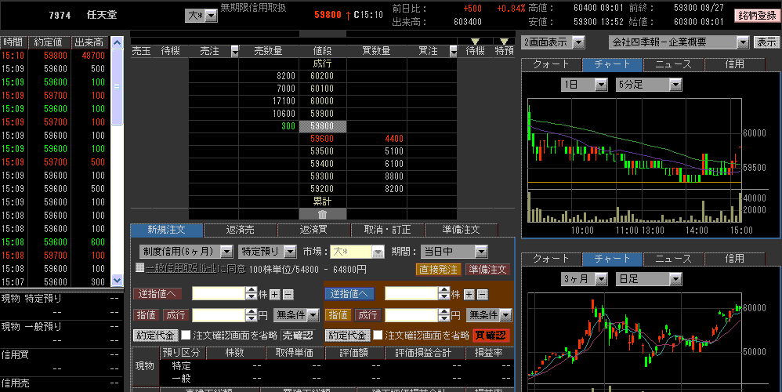Click the sell-side share quantity input field

tap(219, 294)
